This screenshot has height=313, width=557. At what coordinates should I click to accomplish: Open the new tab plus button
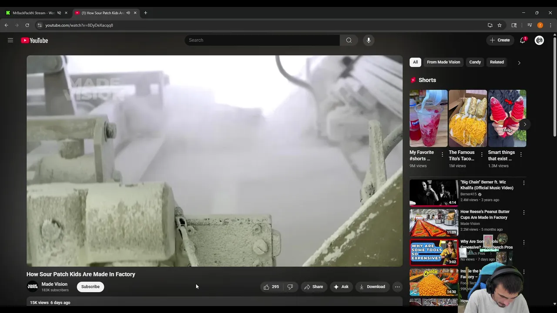pos(145,13)
